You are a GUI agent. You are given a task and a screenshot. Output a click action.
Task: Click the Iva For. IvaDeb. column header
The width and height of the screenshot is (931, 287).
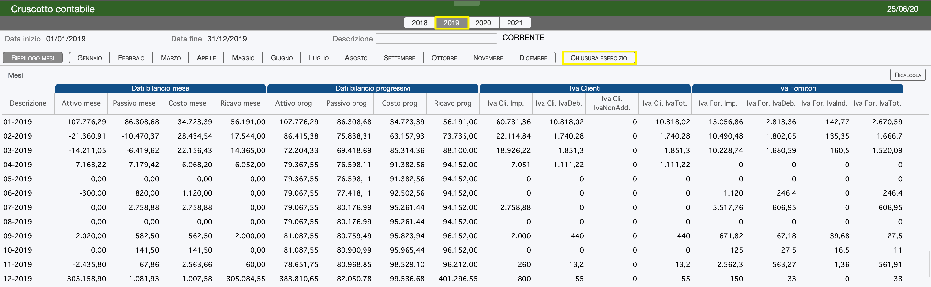771,103
